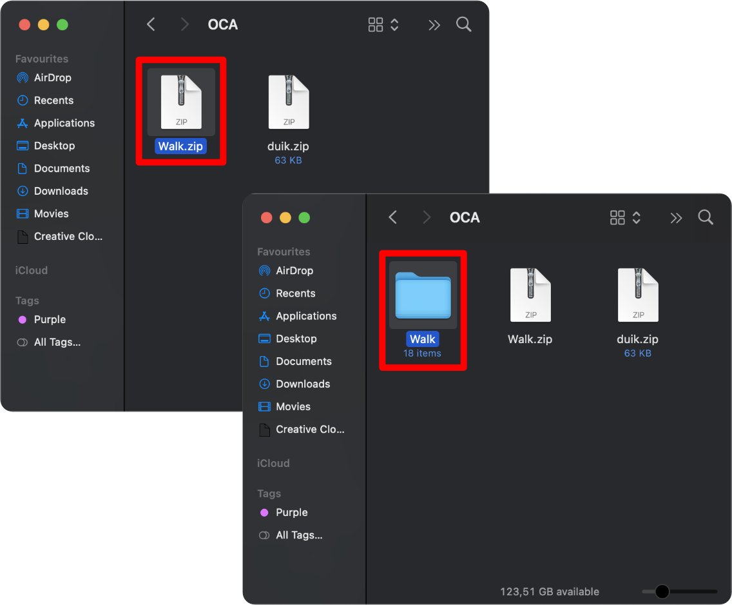732x605 pixels.
Task: Click the back arrow in the back window
Action: [x=151, y=25]
